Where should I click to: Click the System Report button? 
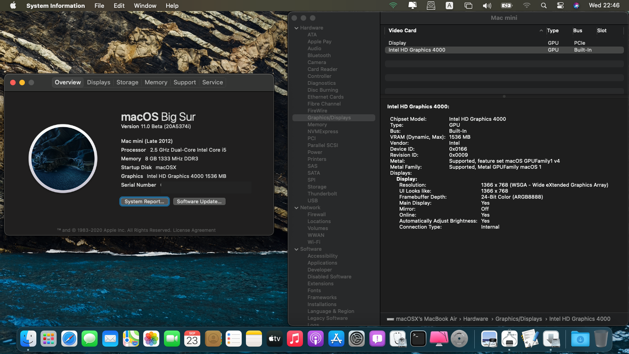coord(145,201)
